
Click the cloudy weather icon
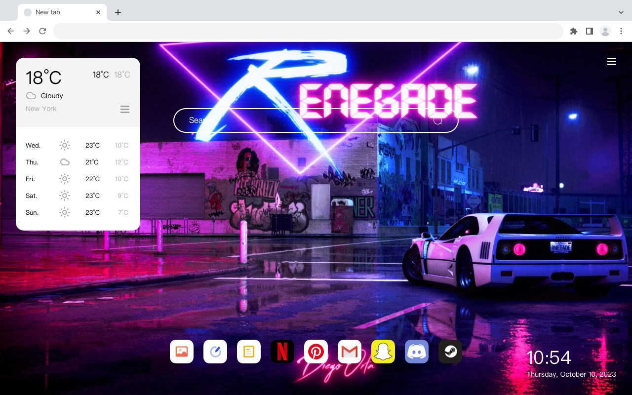click(31, 96)
